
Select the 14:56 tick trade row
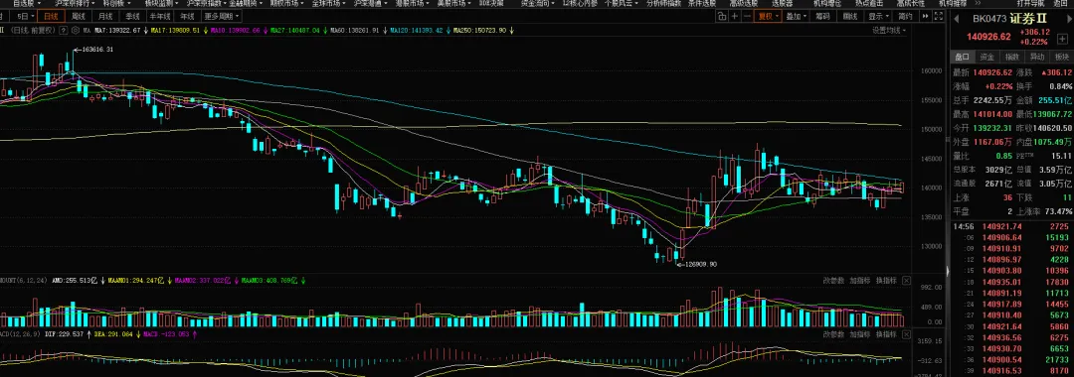tap(1011, 226)
